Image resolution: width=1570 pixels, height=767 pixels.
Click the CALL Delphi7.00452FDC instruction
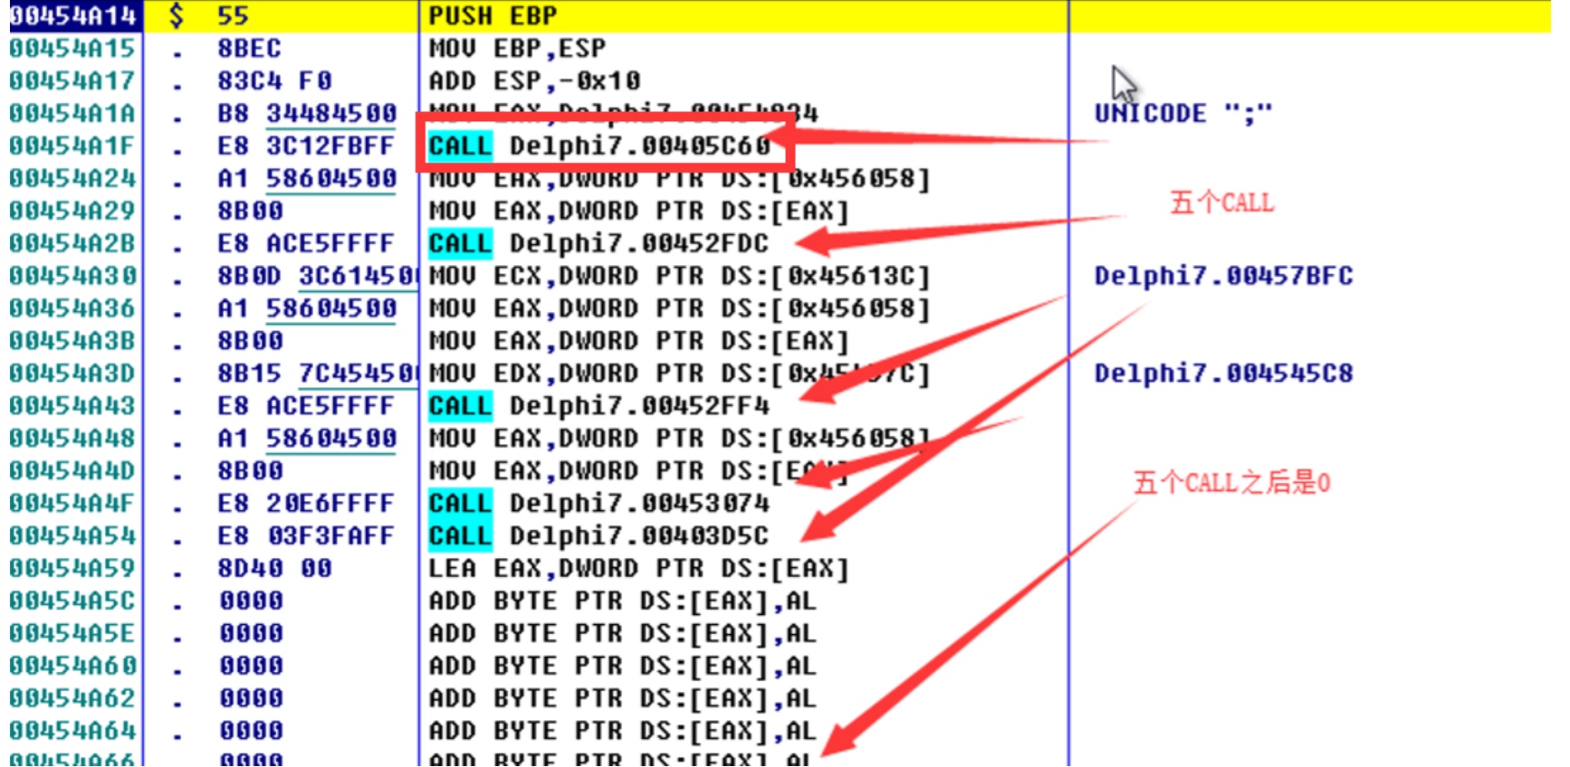pos(598,243)
